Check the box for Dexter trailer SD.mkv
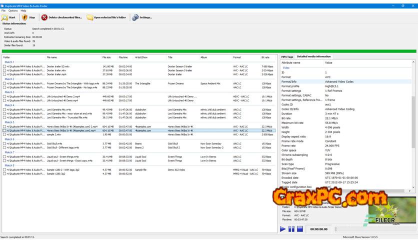 (x=4, y=66)
